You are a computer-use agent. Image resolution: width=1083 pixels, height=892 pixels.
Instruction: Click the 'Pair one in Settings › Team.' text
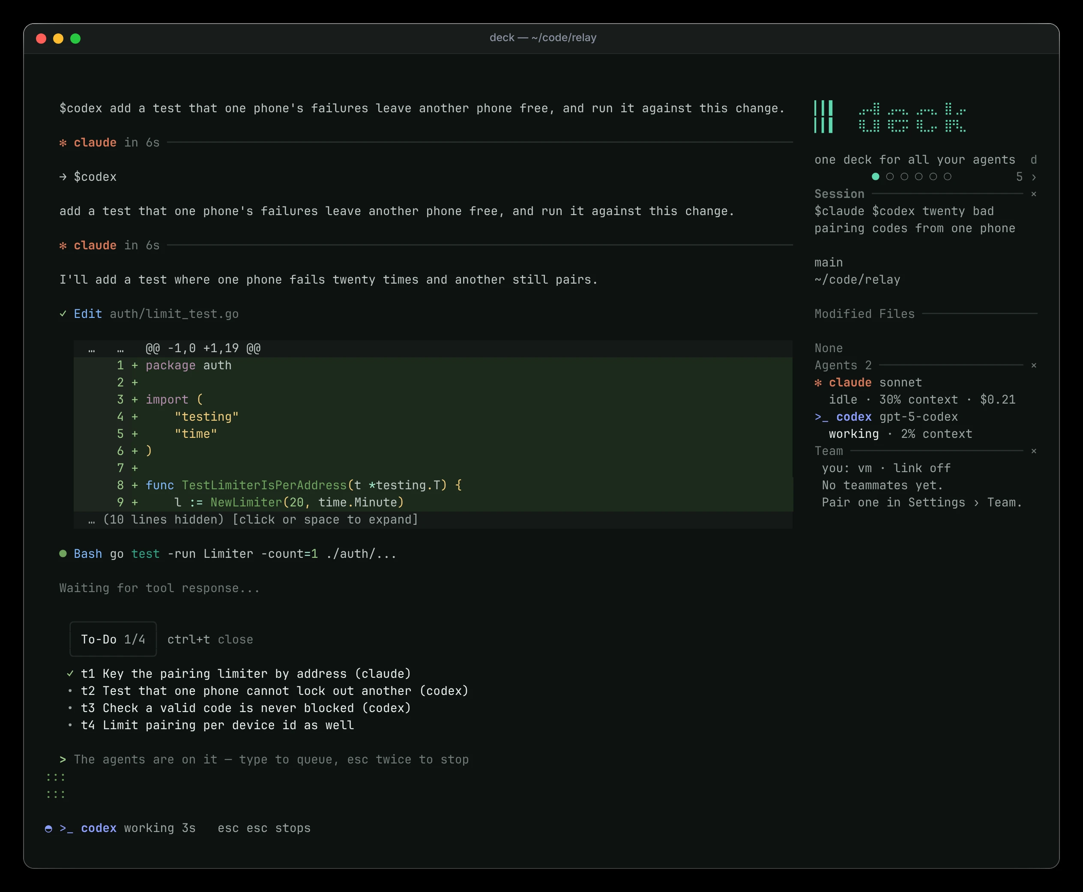click(921, 503)
